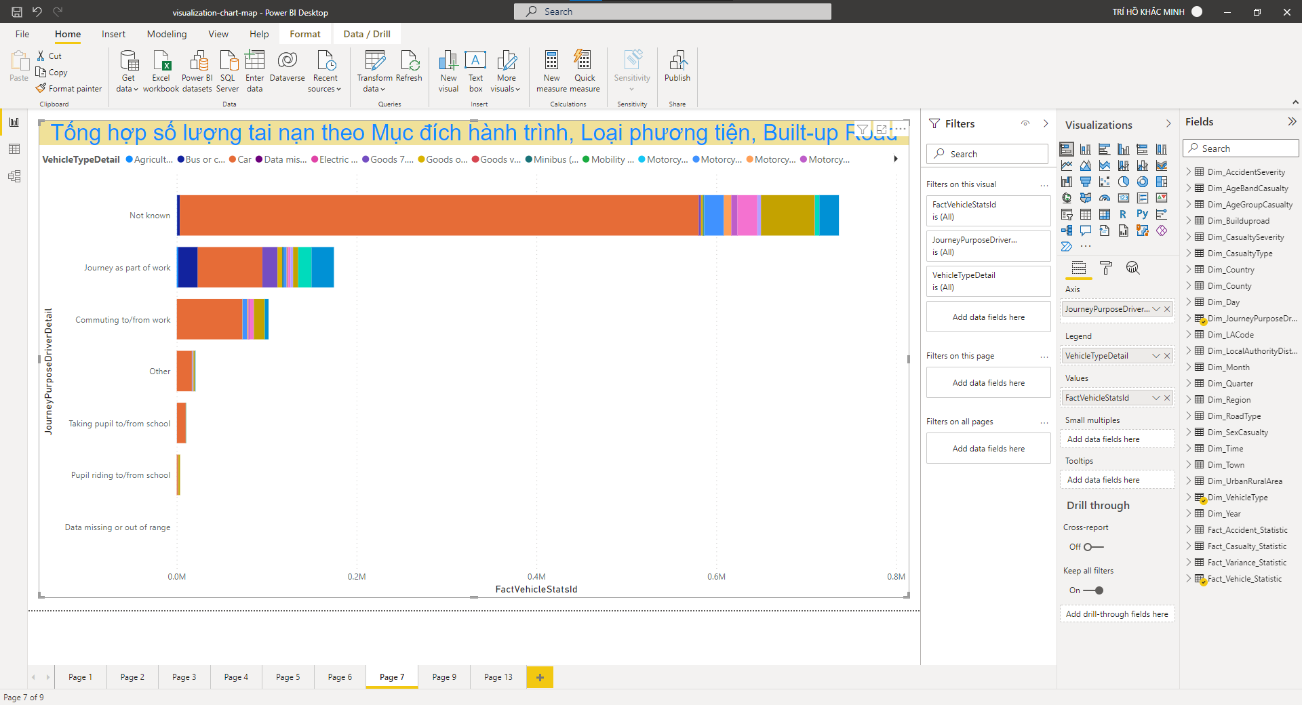Click the Bus or coach legend swatch

pos(180,160)
